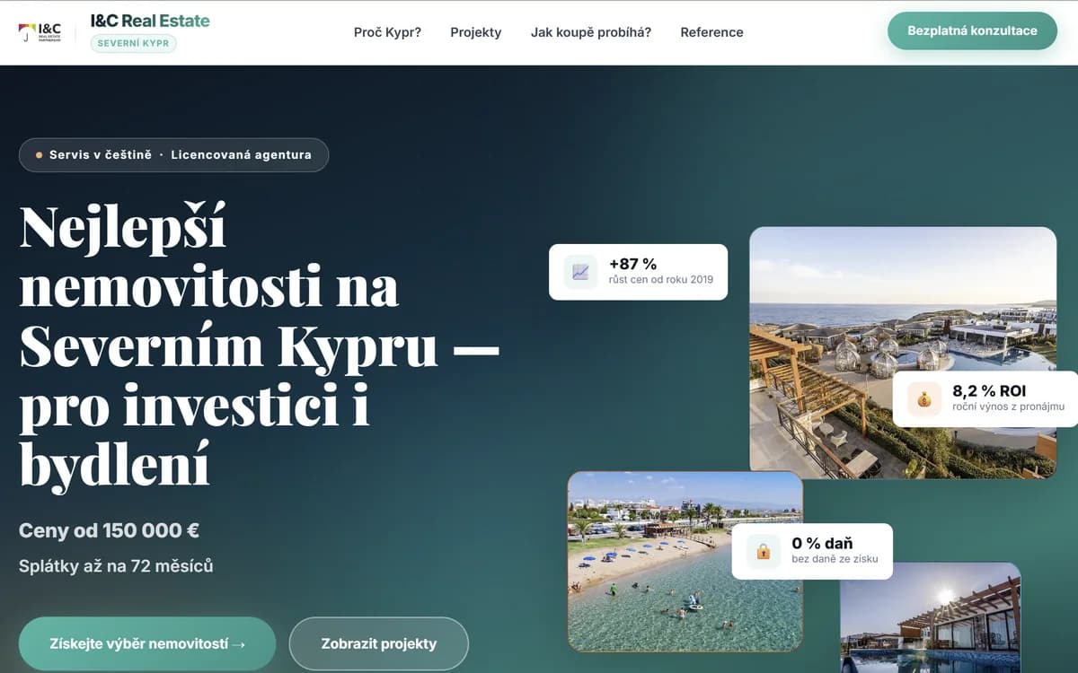Click the chart icon in the +87 % card
This screenshot has width=1078, height=673.
click(580, 271)
